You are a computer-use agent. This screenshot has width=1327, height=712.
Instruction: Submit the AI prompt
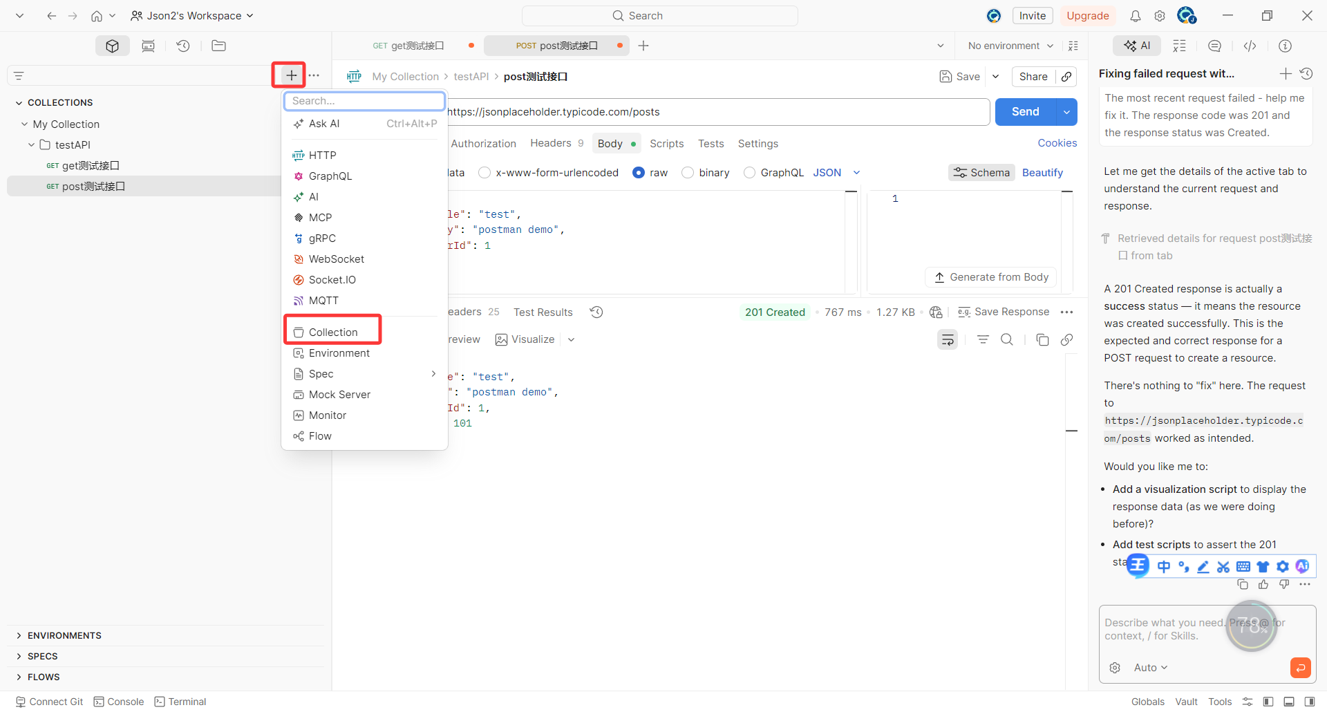pyautogui.click(x=1300, y=668)
